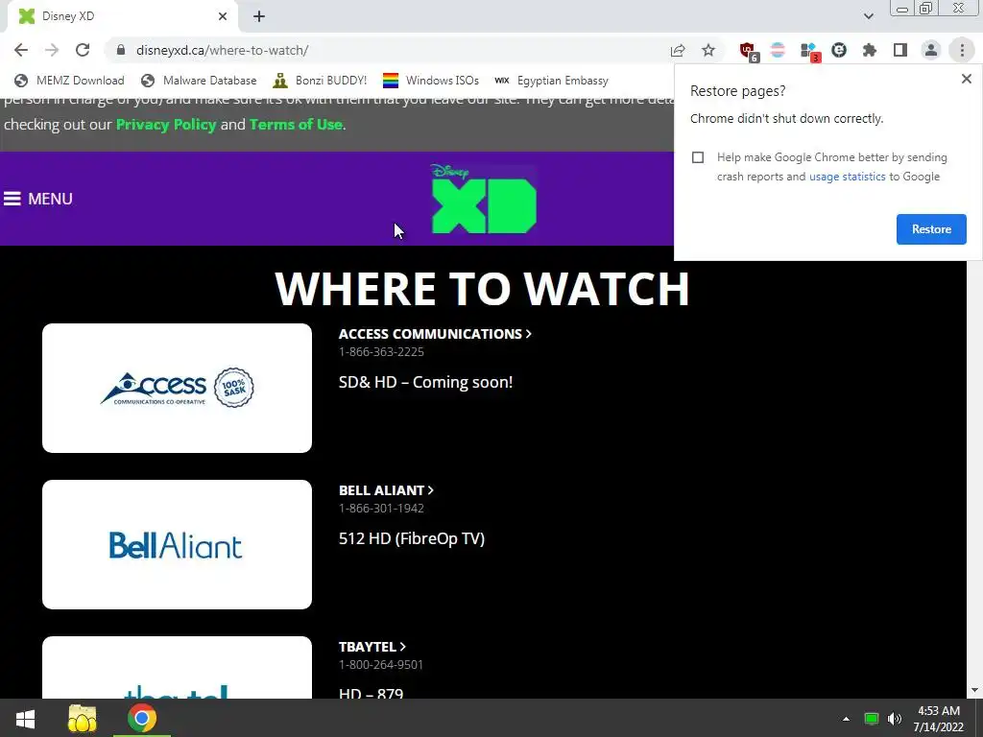Enable sending crash reports checkbox
This screenshot has width=983, height=737.
pos(698,157)
